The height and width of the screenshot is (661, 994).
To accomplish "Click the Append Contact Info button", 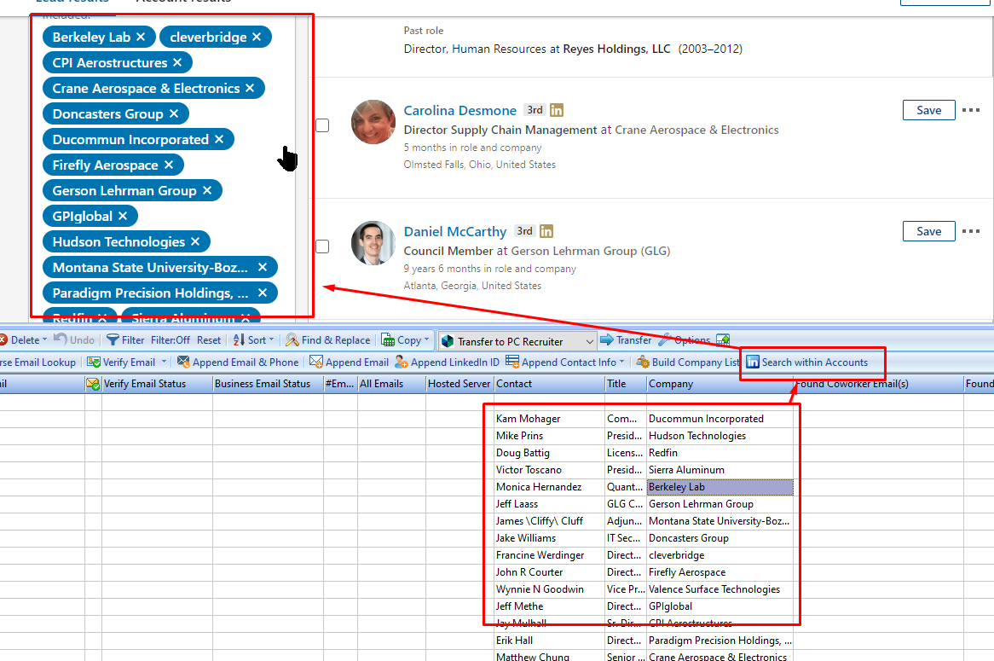I will [561, 362].
